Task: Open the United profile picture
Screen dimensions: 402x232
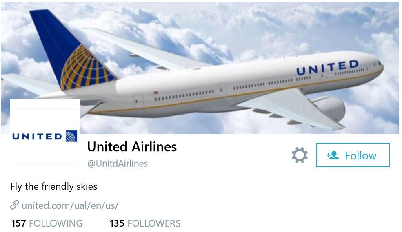Action: pyautogui.click(x=45, y=132)
